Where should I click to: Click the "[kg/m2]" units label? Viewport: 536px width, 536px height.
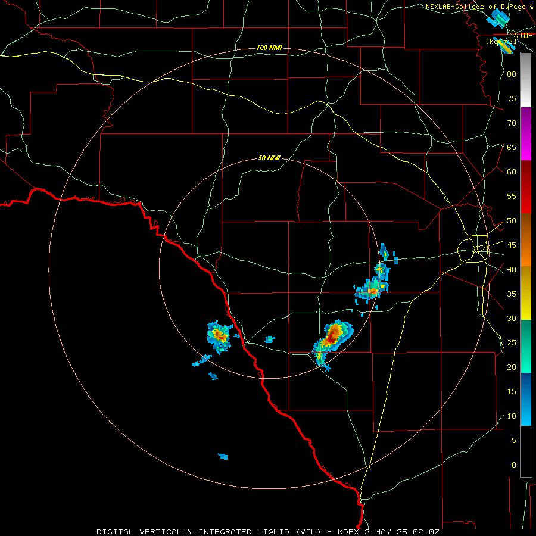501,42
